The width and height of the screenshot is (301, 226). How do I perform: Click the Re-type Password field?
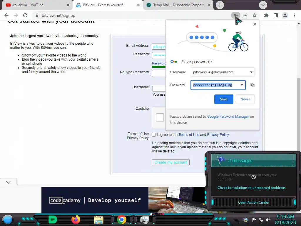point(159,73)
